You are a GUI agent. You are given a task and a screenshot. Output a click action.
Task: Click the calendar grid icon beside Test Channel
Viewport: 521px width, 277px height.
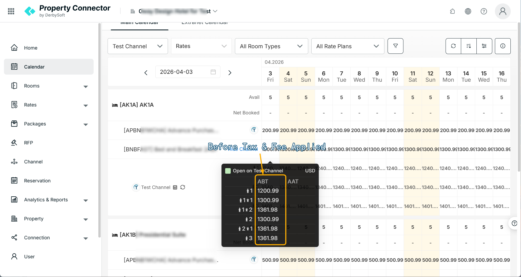tap(175, 187)
